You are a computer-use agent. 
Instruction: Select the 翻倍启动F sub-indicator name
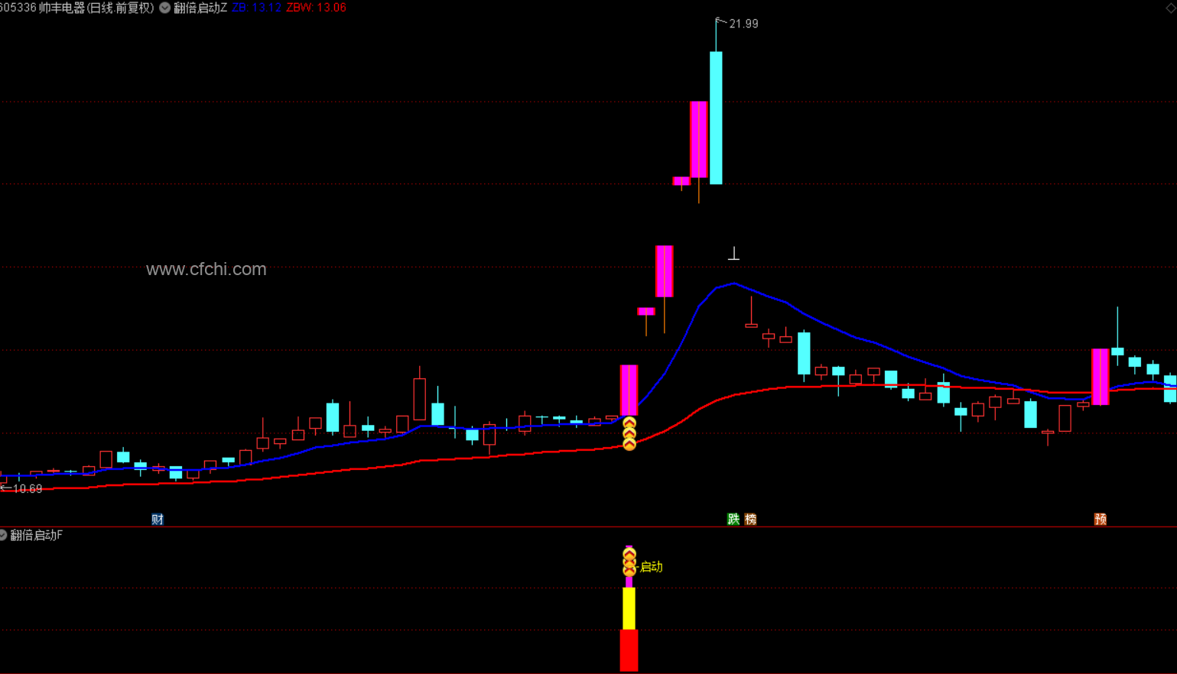(x=37, y=535)
